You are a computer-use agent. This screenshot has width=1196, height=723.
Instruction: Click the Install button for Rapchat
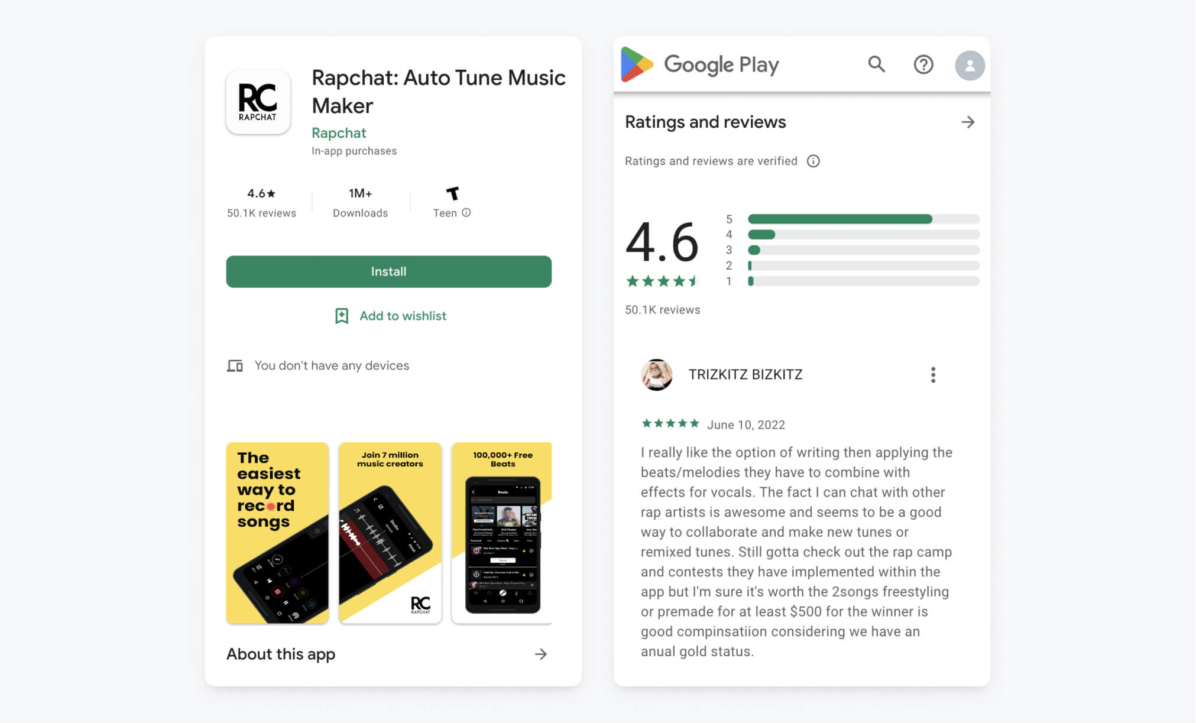pyautogui.click(x=388, y=271)
